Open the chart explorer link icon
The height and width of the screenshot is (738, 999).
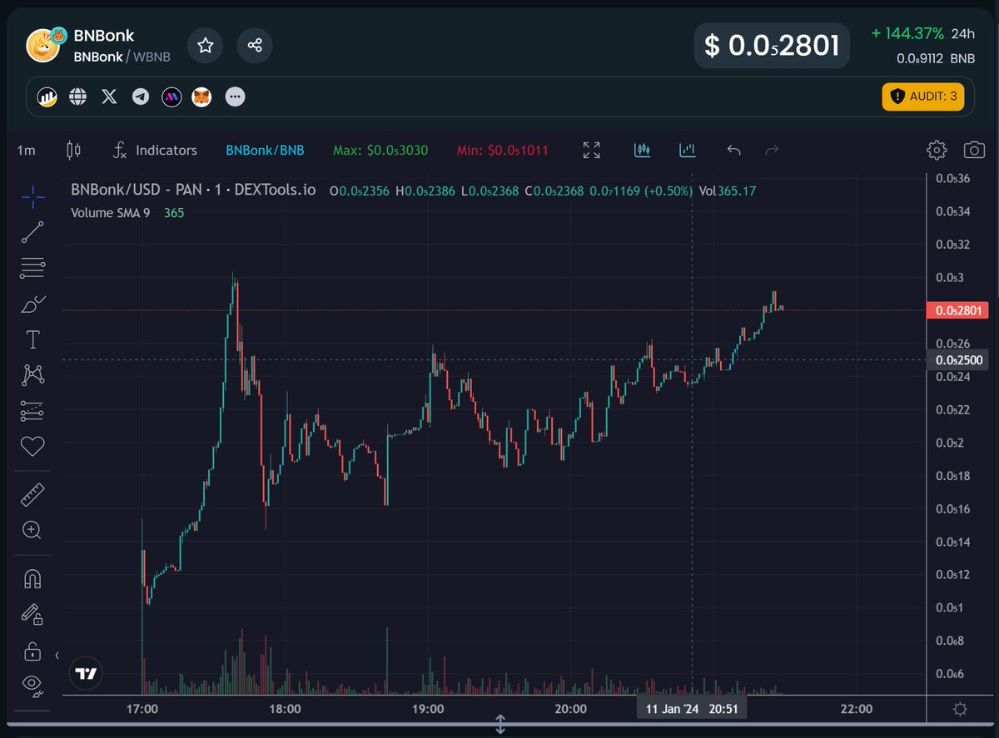[47, 97]
